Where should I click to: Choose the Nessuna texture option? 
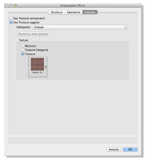pyautogui.click(x=23, y=46)
